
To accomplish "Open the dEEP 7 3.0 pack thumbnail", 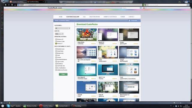I will pos(108,70).
